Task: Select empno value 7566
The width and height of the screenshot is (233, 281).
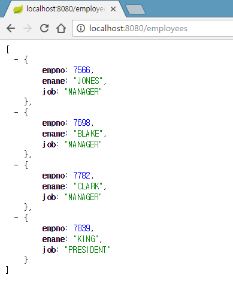Action: (82, 70)
